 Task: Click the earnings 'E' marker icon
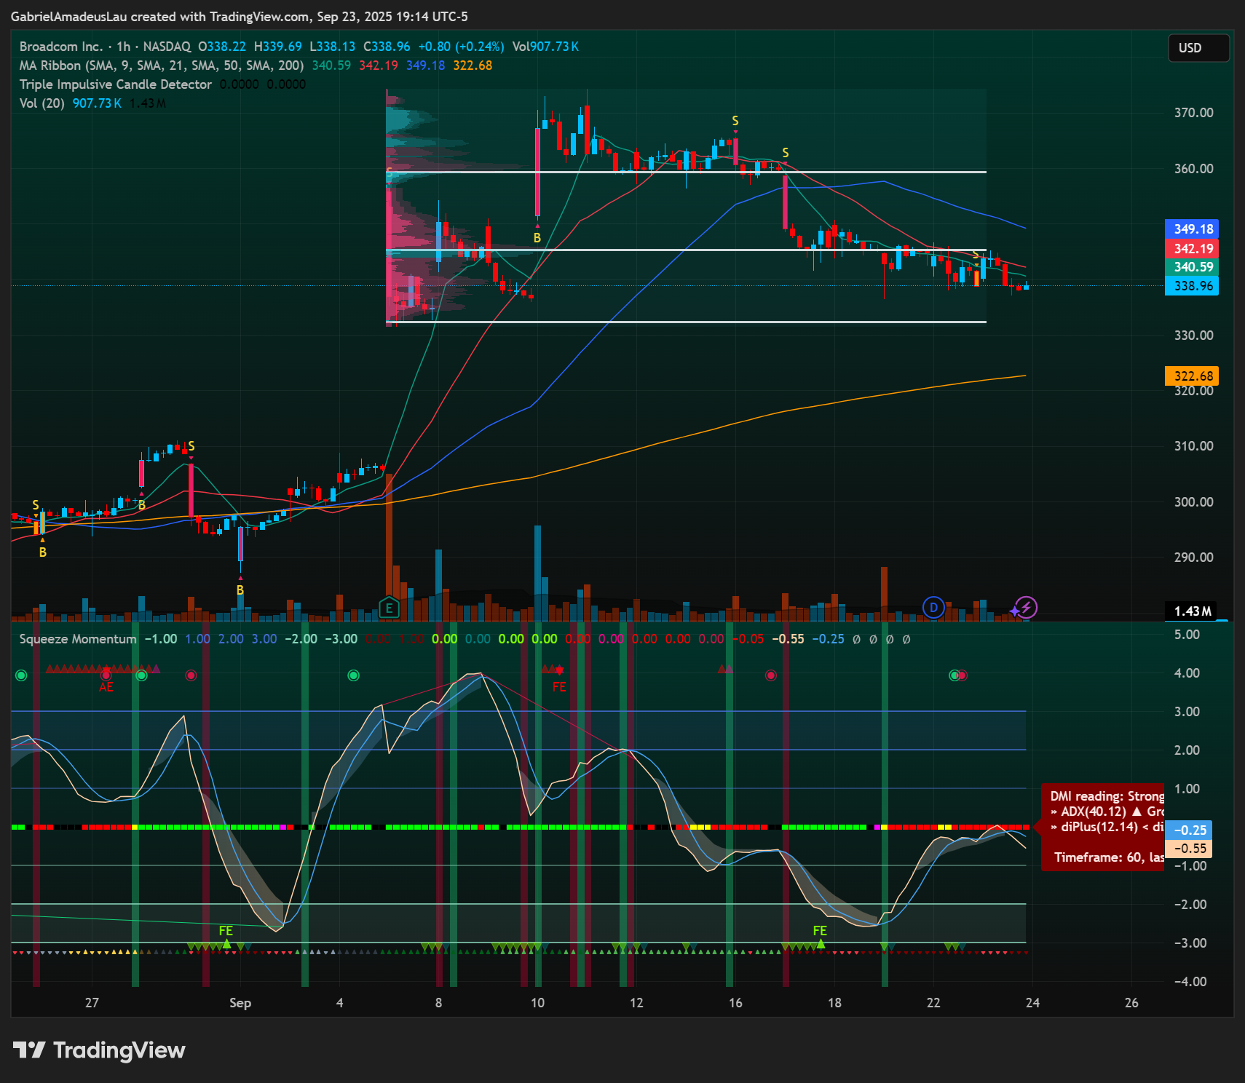click(x=389, y=608)
